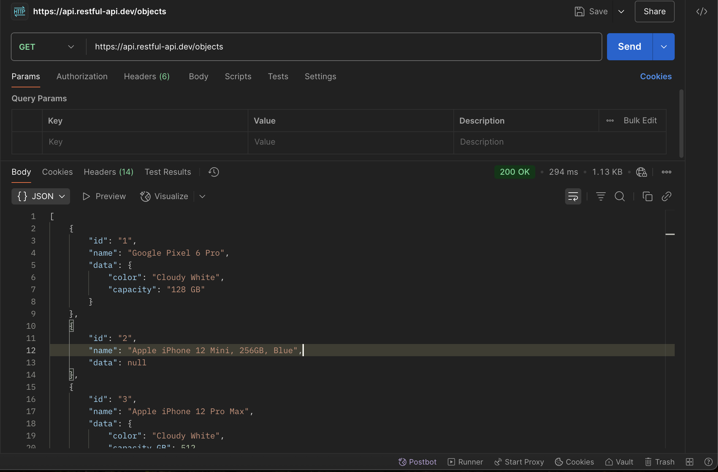Viewport: 718px width, 472px height.
Task: Open the JSON format dropdown
Action: point(41,196)
